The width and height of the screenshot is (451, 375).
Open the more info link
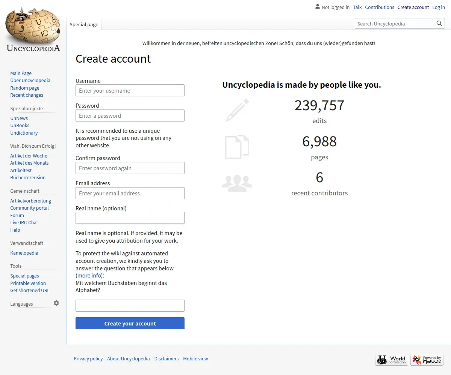coord(89,275)
